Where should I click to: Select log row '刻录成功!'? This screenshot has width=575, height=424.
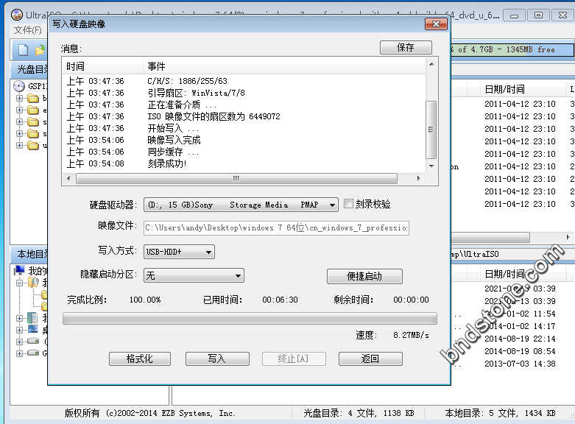(x=244, y=163)
